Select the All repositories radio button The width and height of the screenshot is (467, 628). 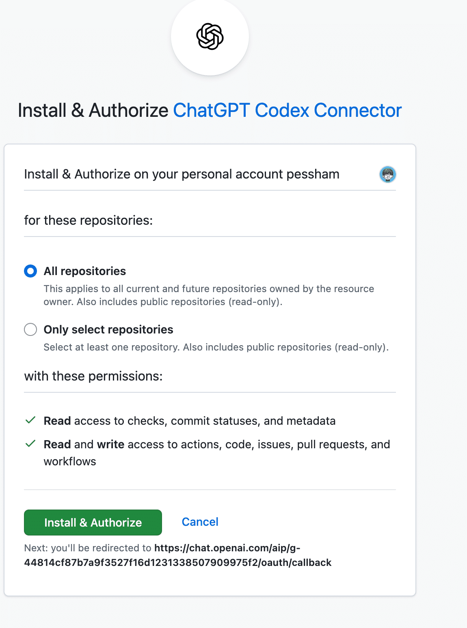[30, 271]
